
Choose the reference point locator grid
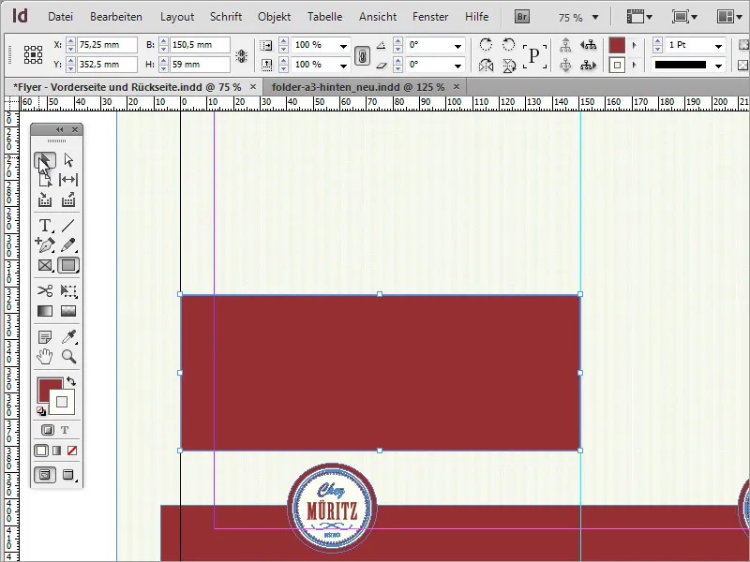[x=33, y=54]
